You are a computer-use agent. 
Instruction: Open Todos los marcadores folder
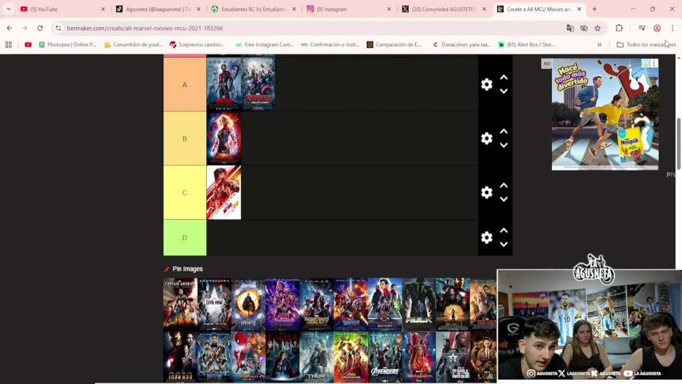(646, 45)
